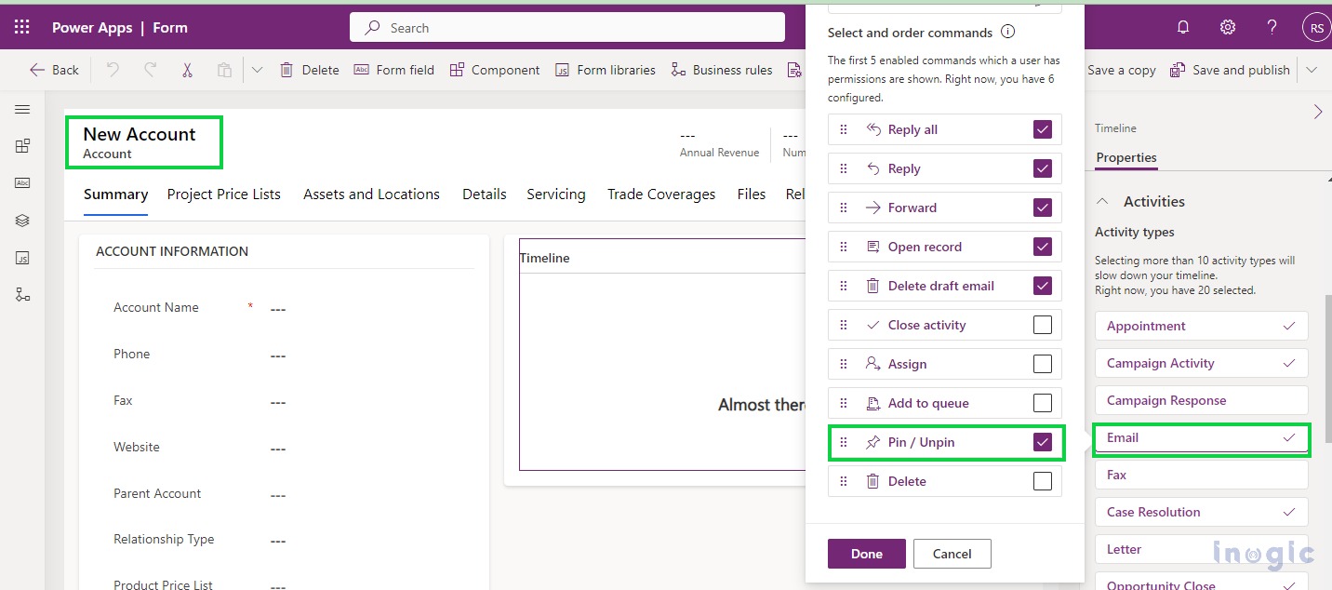
Task: Uncheck the Reply command checkbox
Action: point(1043,168)
